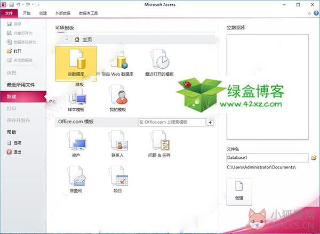The height and width of the screenshot is (234, 320).
Task: Click the C:\Users\Administrator\Documents\ path text
Action: 261,167
